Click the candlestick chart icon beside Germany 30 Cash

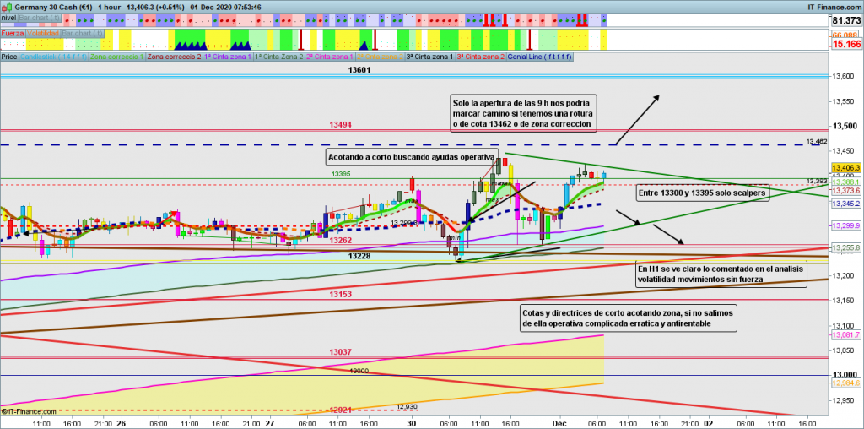(x=7, y=7)
